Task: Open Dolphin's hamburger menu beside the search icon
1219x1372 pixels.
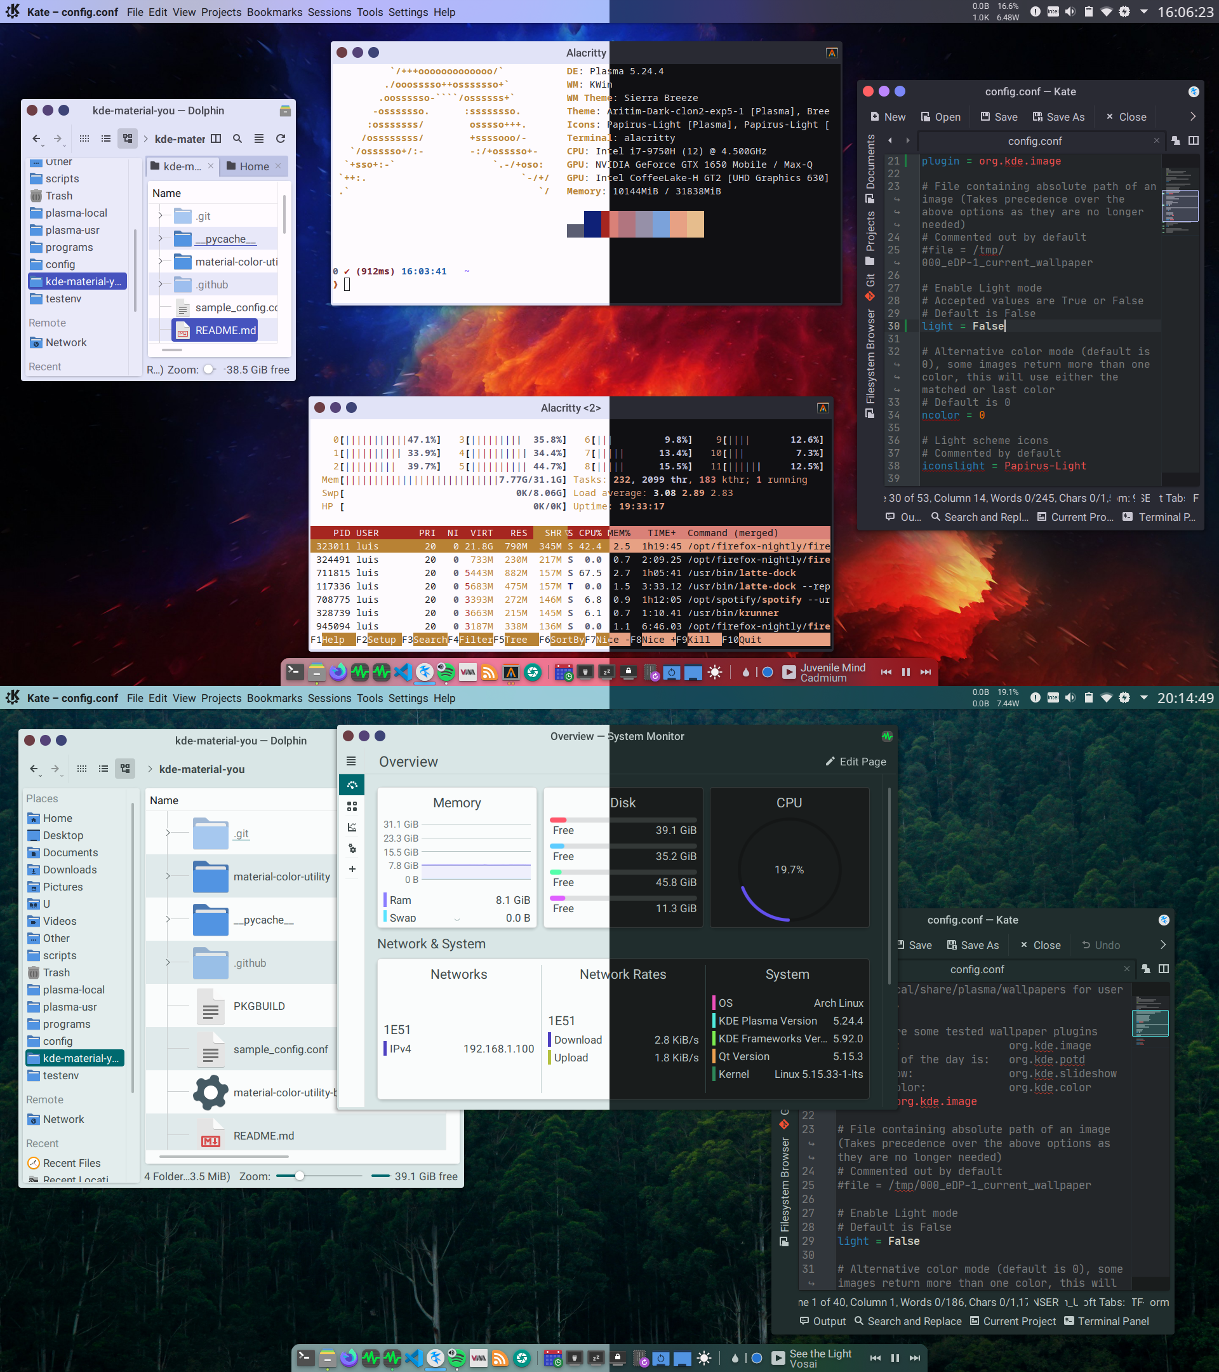Action: [x=258, y=138]
